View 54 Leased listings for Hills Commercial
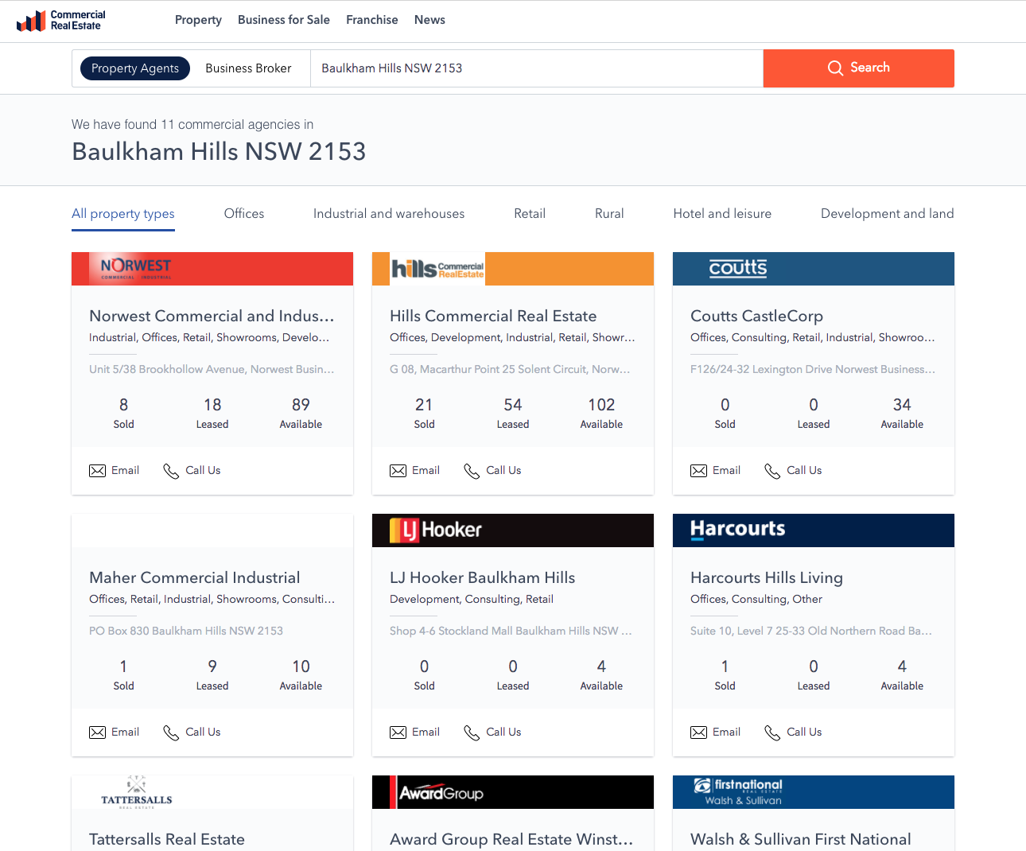The width and height of the screenshot is (1026, 851). tap(513, 414)
